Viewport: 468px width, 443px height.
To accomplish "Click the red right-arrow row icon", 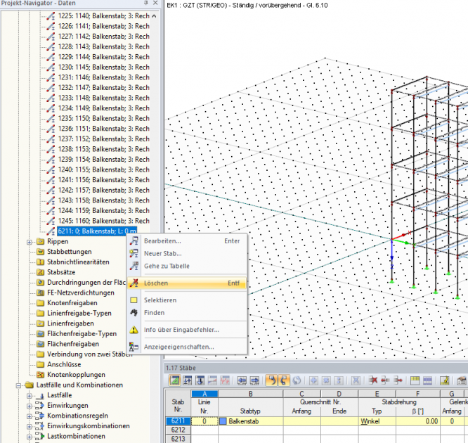I will click(398, 380).
